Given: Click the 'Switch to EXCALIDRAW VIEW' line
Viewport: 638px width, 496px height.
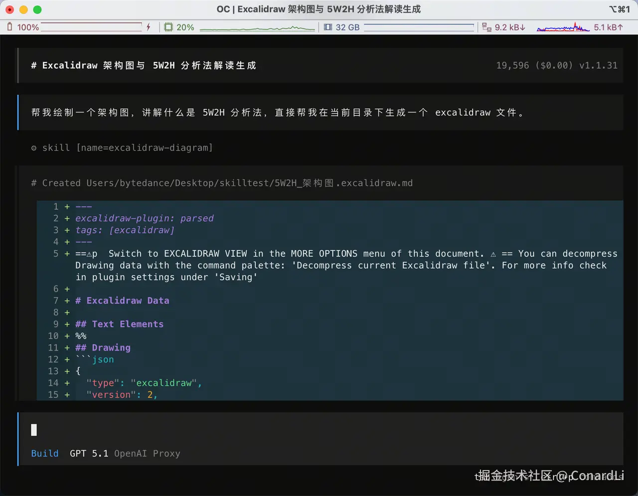Looking at the screenshot, I should coord(346,265).
